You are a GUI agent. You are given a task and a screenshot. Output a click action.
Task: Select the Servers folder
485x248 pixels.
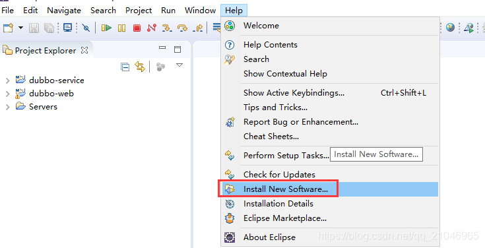pos(43,107)
